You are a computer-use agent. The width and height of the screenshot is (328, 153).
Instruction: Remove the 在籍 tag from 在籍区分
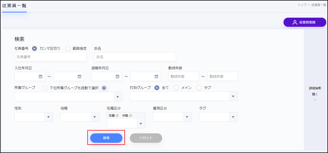pos(117,116)
